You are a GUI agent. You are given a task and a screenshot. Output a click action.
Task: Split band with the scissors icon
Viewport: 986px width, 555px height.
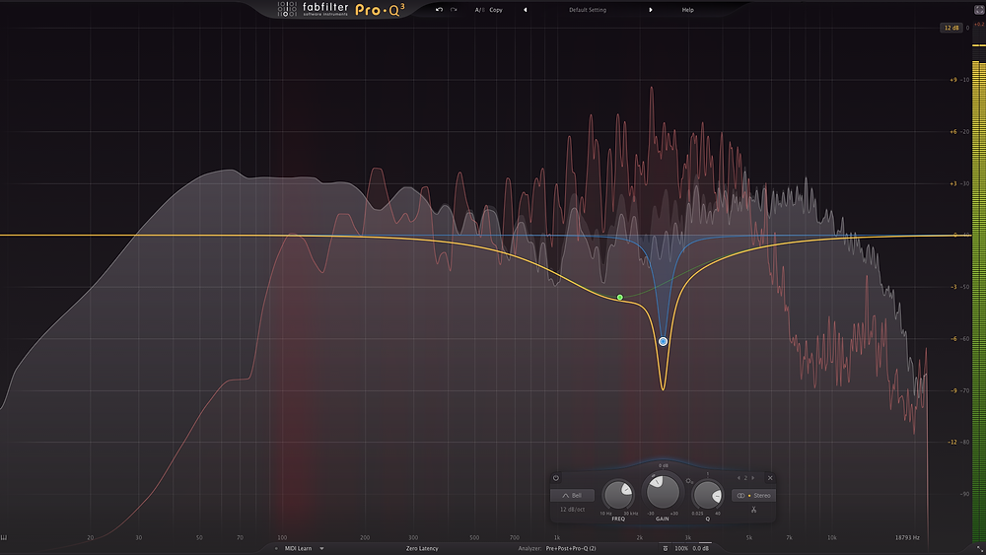pos(753,510)
